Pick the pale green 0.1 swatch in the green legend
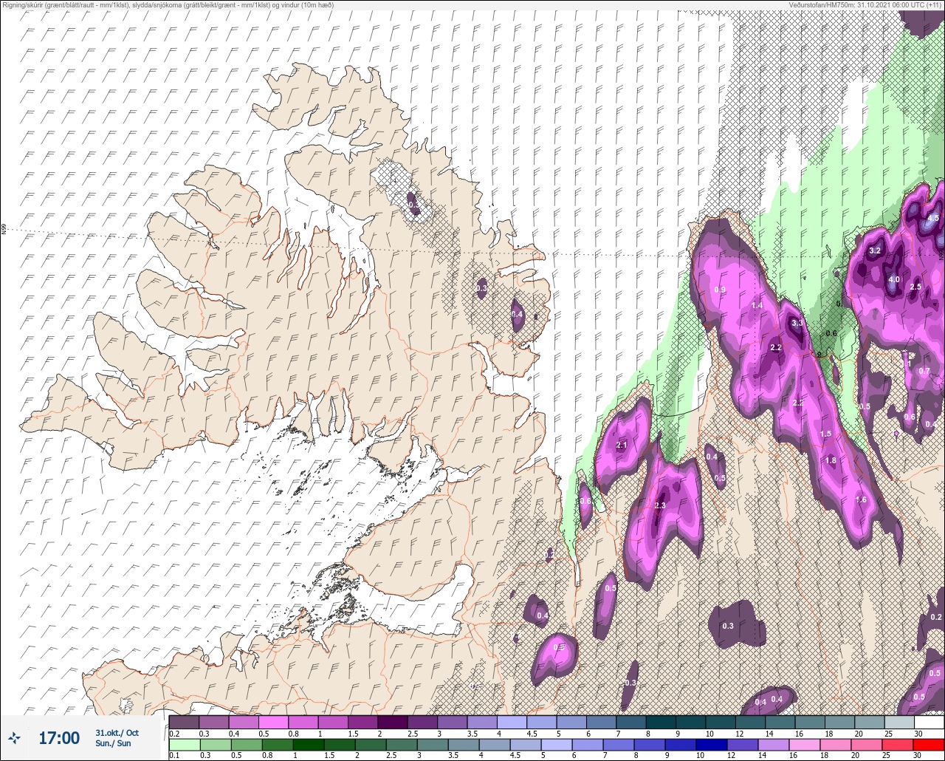Viewport: 945px width, 761px height. (x=184, y=744)
